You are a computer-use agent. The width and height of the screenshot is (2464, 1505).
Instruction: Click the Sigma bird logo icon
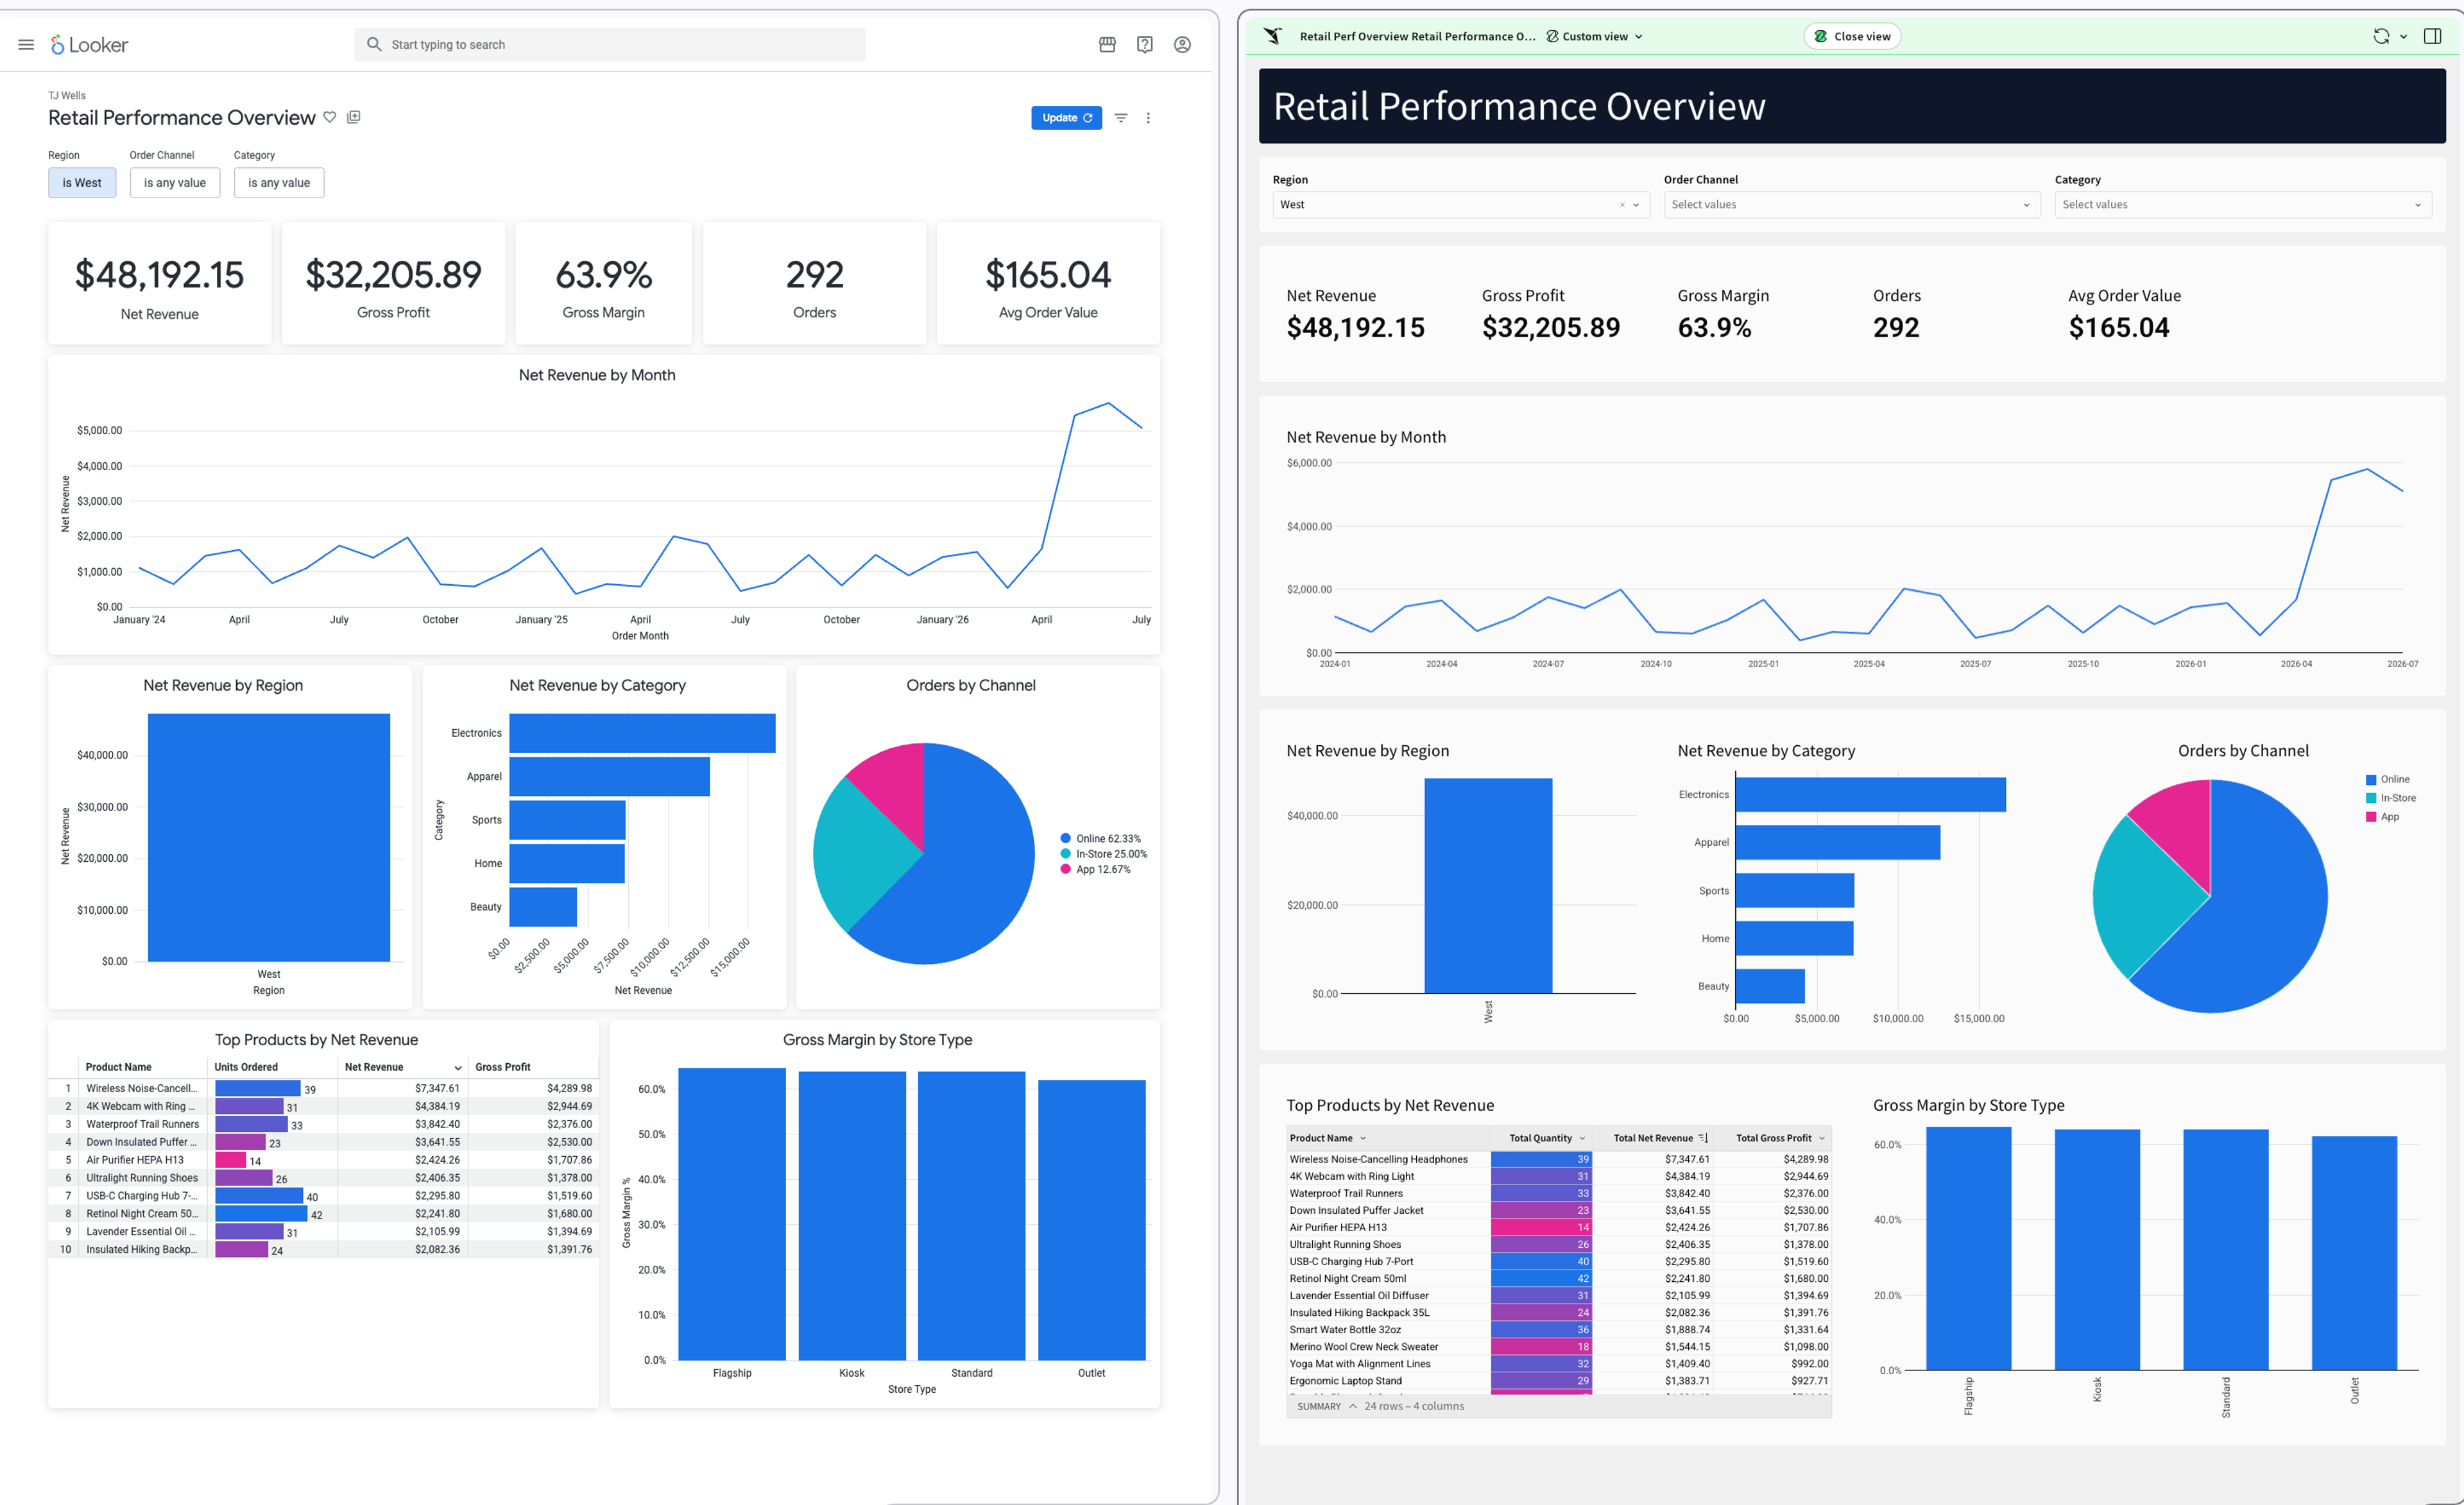tap(1272, 36)
